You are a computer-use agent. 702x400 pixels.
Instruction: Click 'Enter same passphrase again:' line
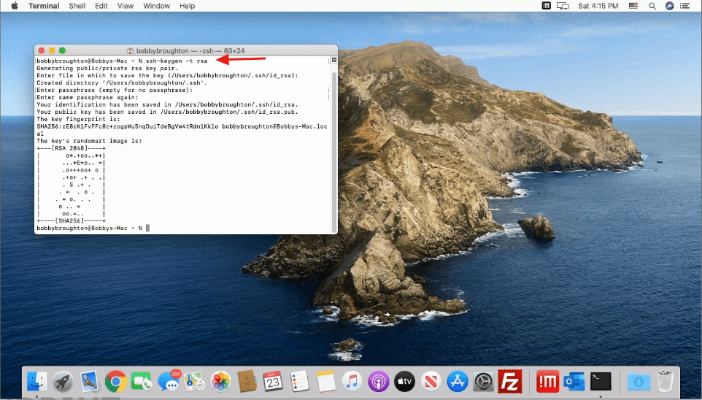(x=88, y=97)
